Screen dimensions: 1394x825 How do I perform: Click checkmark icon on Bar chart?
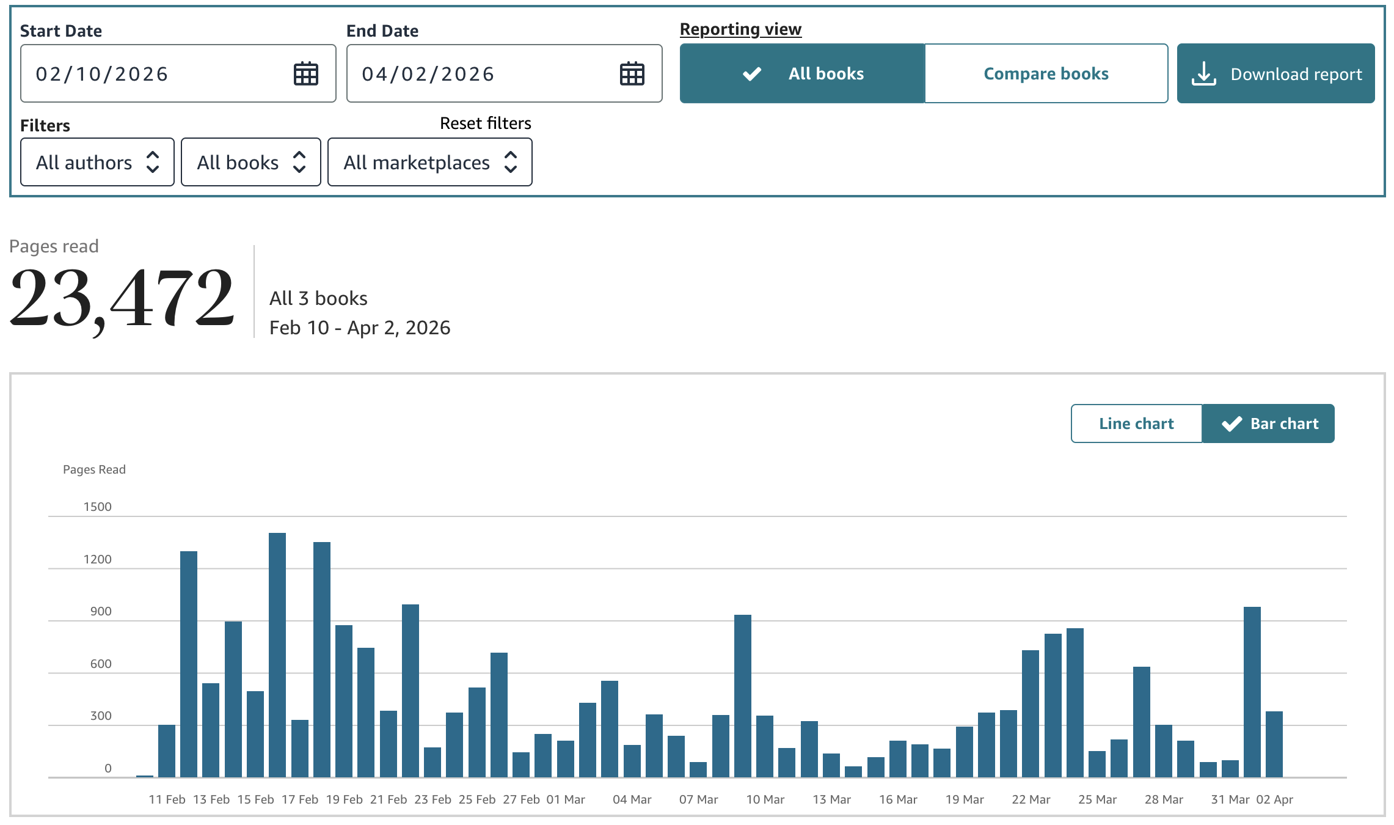click(1232, 424)
